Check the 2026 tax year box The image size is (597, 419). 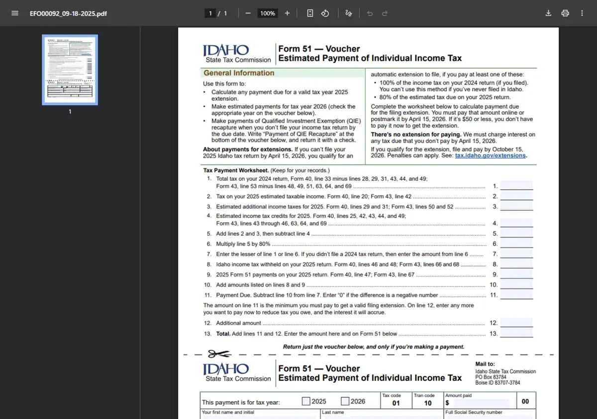(x=345, y=401)
